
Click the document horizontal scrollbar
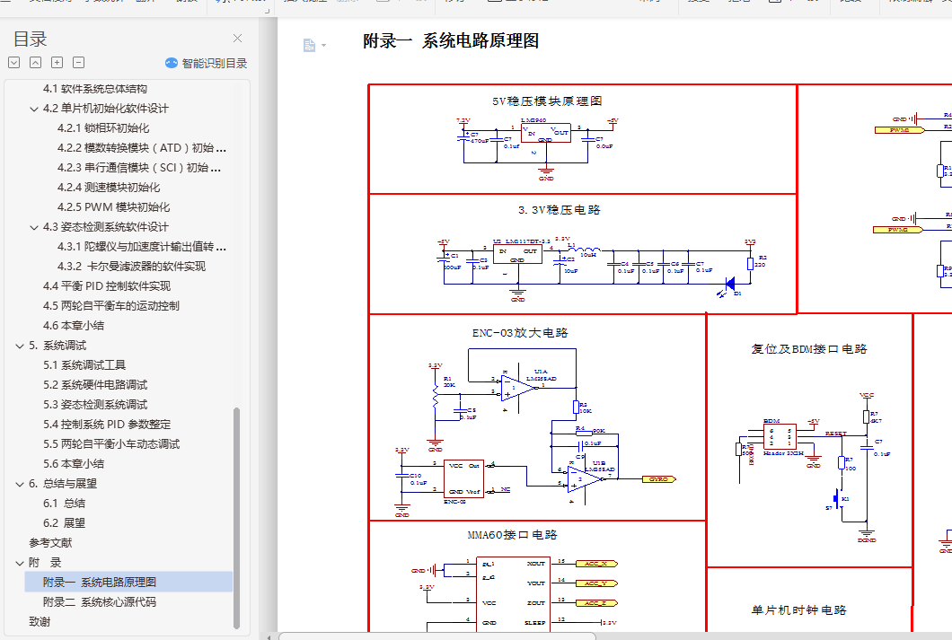437,636
